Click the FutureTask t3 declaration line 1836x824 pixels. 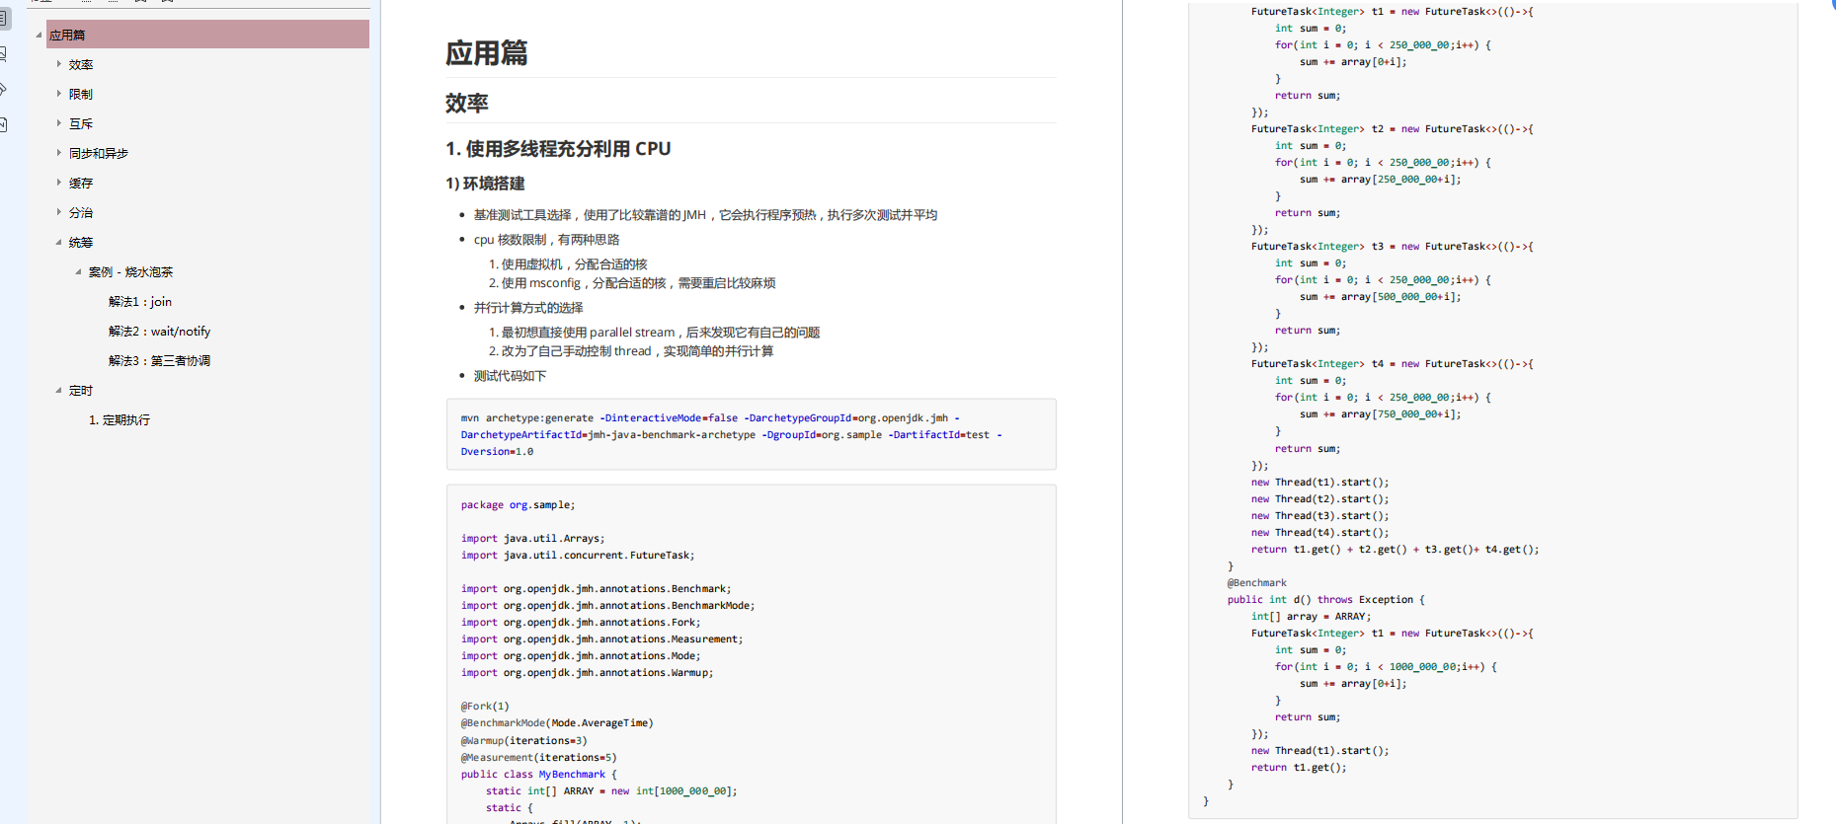(x=1393, y=246)
